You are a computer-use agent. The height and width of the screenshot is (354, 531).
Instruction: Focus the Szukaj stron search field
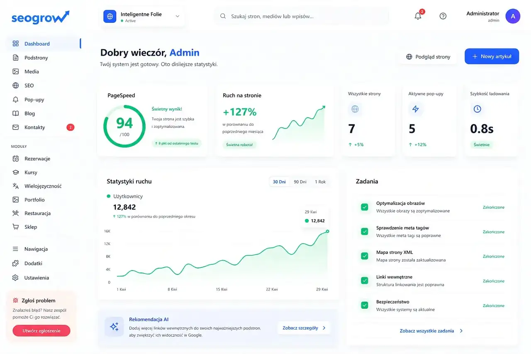point(302,16)
